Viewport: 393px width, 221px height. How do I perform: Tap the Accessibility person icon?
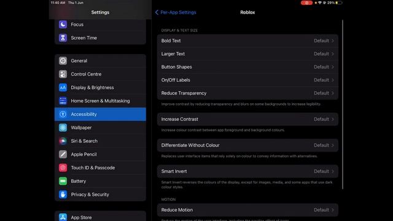(x=63, y=114)
